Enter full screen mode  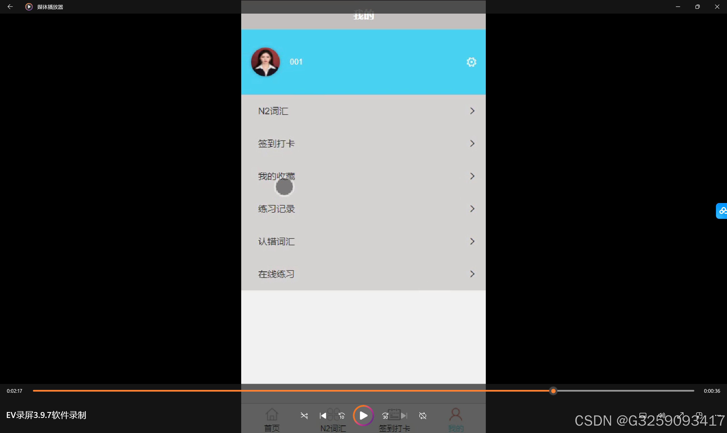click(680, 415)
